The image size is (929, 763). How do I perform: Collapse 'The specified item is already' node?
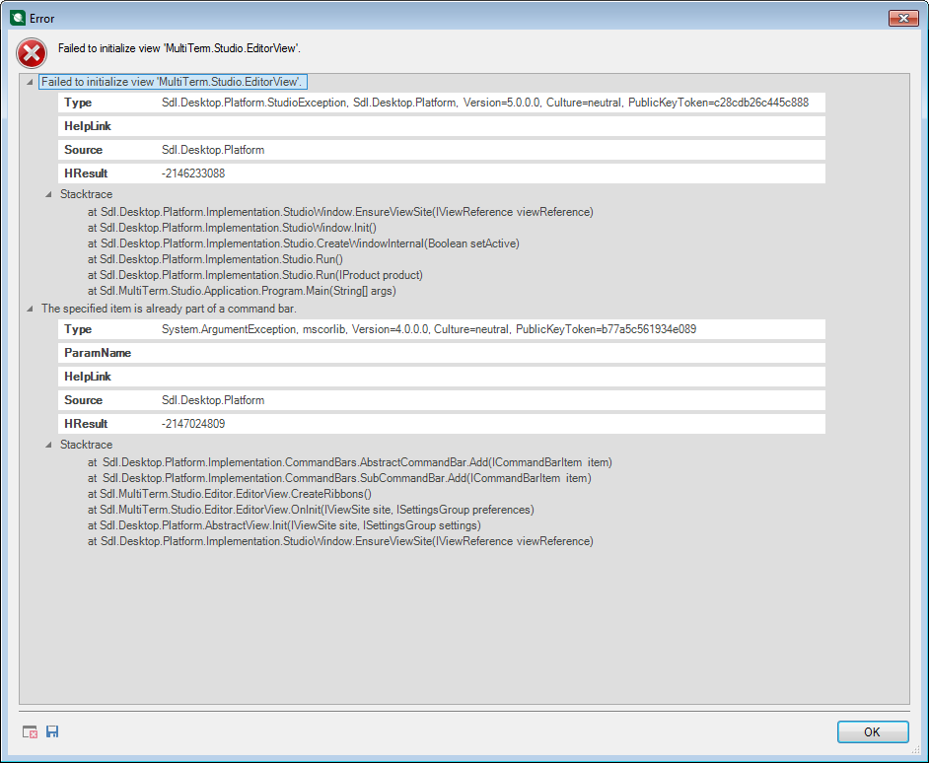click(31, 309)
